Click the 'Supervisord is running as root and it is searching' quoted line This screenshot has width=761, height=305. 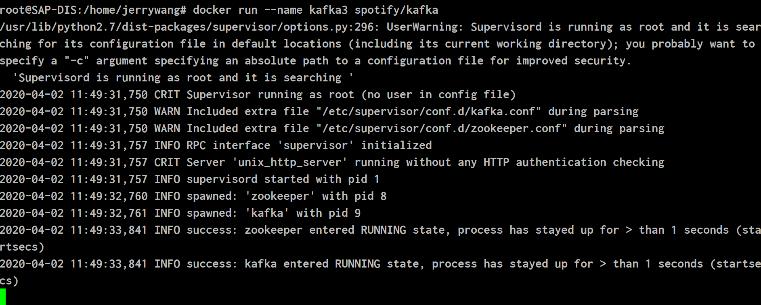[x=183, y=78]
